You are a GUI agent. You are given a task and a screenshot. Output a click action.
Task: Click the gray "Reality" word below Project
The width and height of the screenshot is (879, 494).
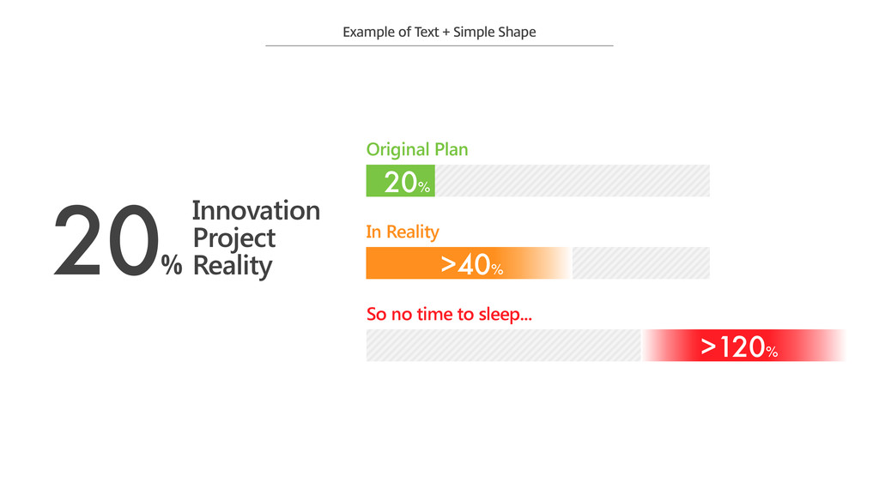(x=232, y=265)
